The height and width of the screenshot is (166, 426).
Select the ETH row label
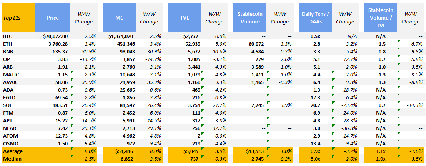pyautogui.click(x=7, y=44)
